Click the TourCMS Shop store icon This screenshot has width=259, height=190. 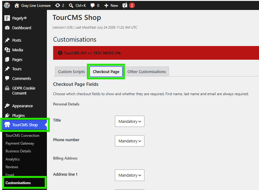click(7, 125)
